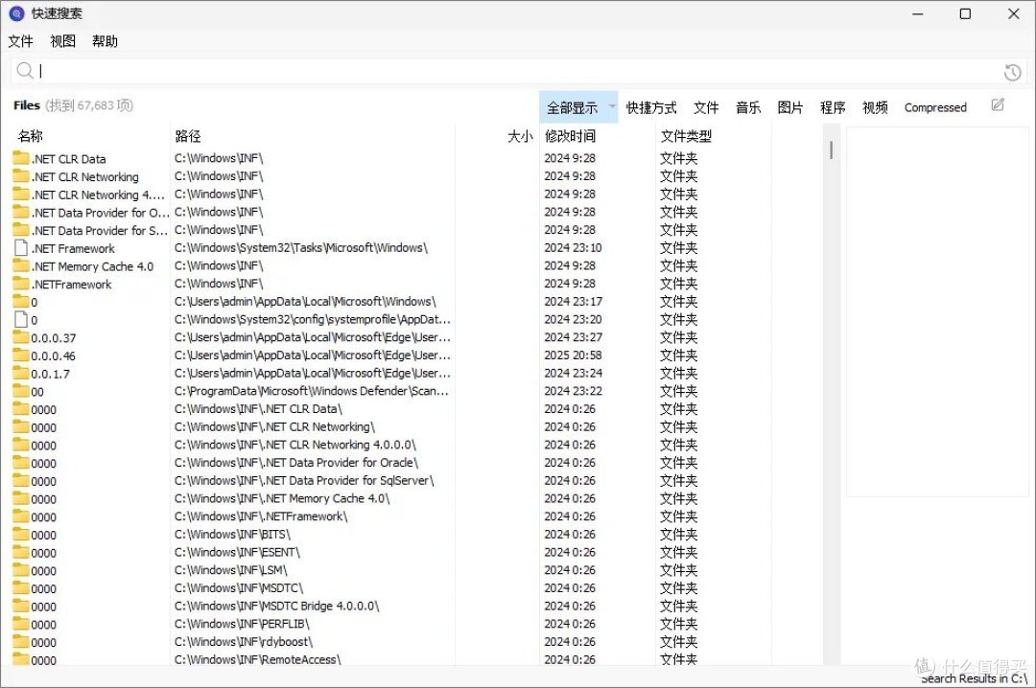This screenshot has height=688, width=1036.
Task: Click path C:\Windows\INF\rdyboost\
Action: [x=244, y=641]
